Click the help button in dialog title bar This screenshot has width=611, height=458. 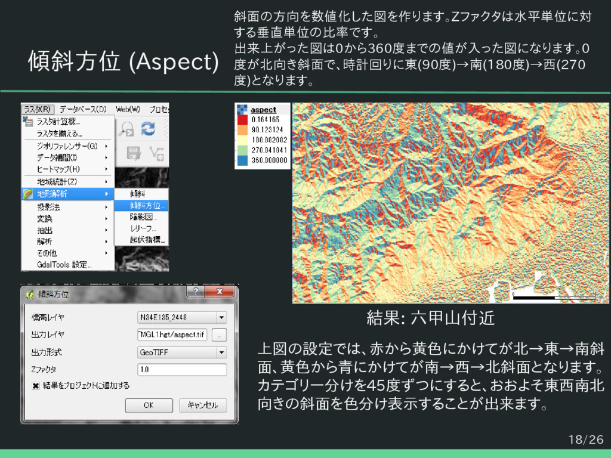pyautogui.click(x=195, y=291)
